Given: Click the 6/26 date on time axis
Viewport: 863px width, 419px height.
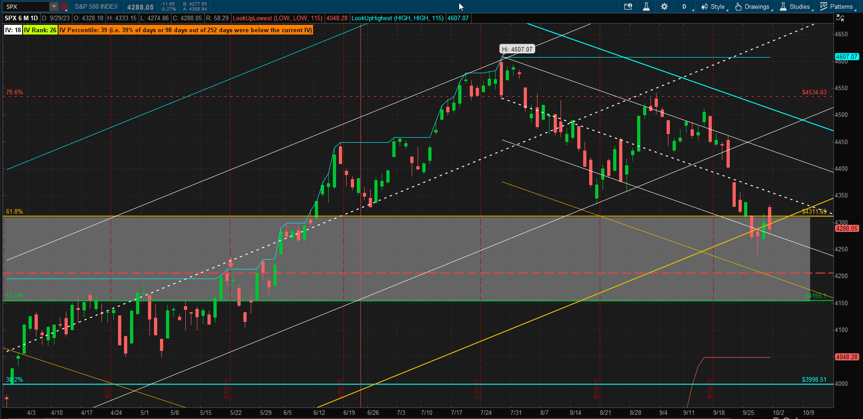Looking at the screenshot, I should 373,413.
